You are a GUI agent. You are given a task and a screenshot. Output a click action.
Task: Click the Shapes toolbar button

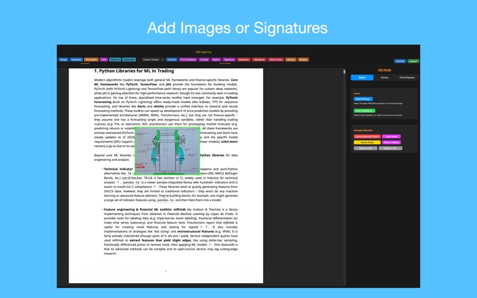pos(303,60)
